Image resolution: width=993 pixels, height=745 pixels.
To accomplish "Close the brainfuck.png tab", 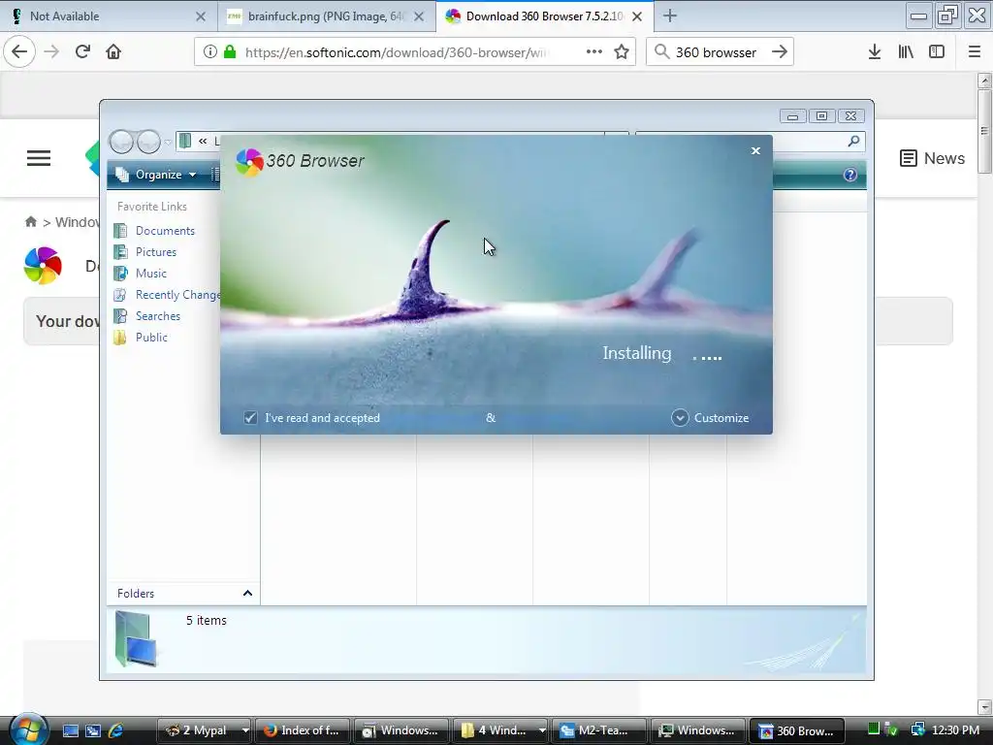I will (419, 16).
